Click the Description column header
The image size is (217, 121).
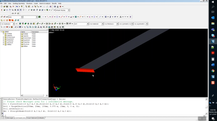pos(40,32)
